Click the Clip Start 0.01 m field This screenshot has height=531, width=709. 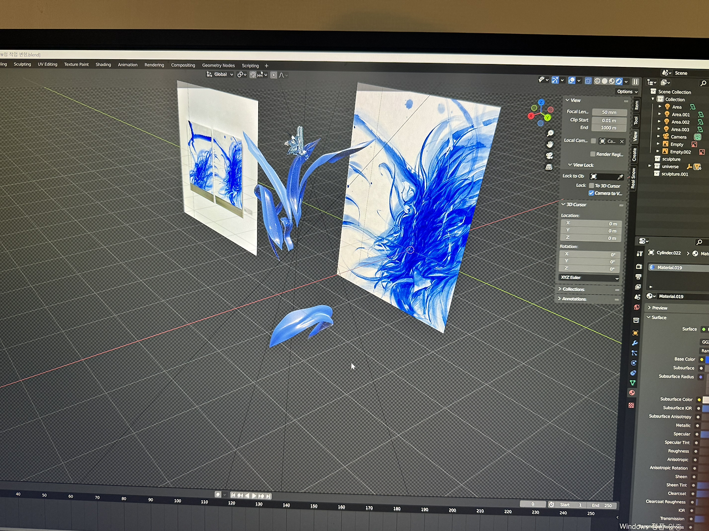coord(609,120)
